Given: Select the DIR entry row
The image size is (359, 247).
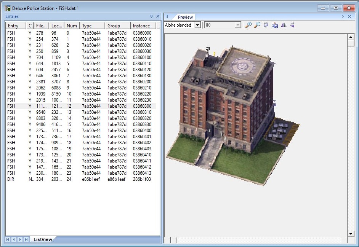Looking at the screenshot, I should coord(81,179).
